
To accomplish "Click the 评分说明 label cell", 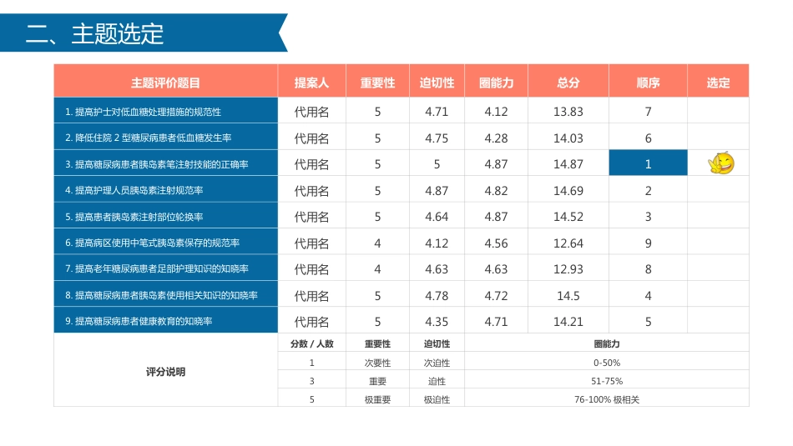I will point(166,370).
